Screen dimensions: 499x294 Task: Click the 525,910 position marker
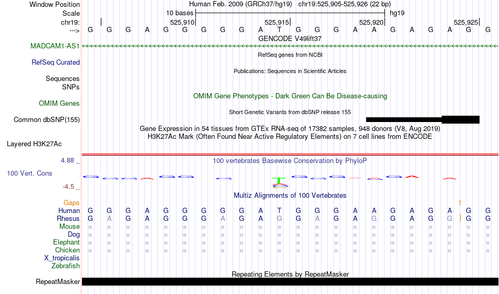click(183, 22)
